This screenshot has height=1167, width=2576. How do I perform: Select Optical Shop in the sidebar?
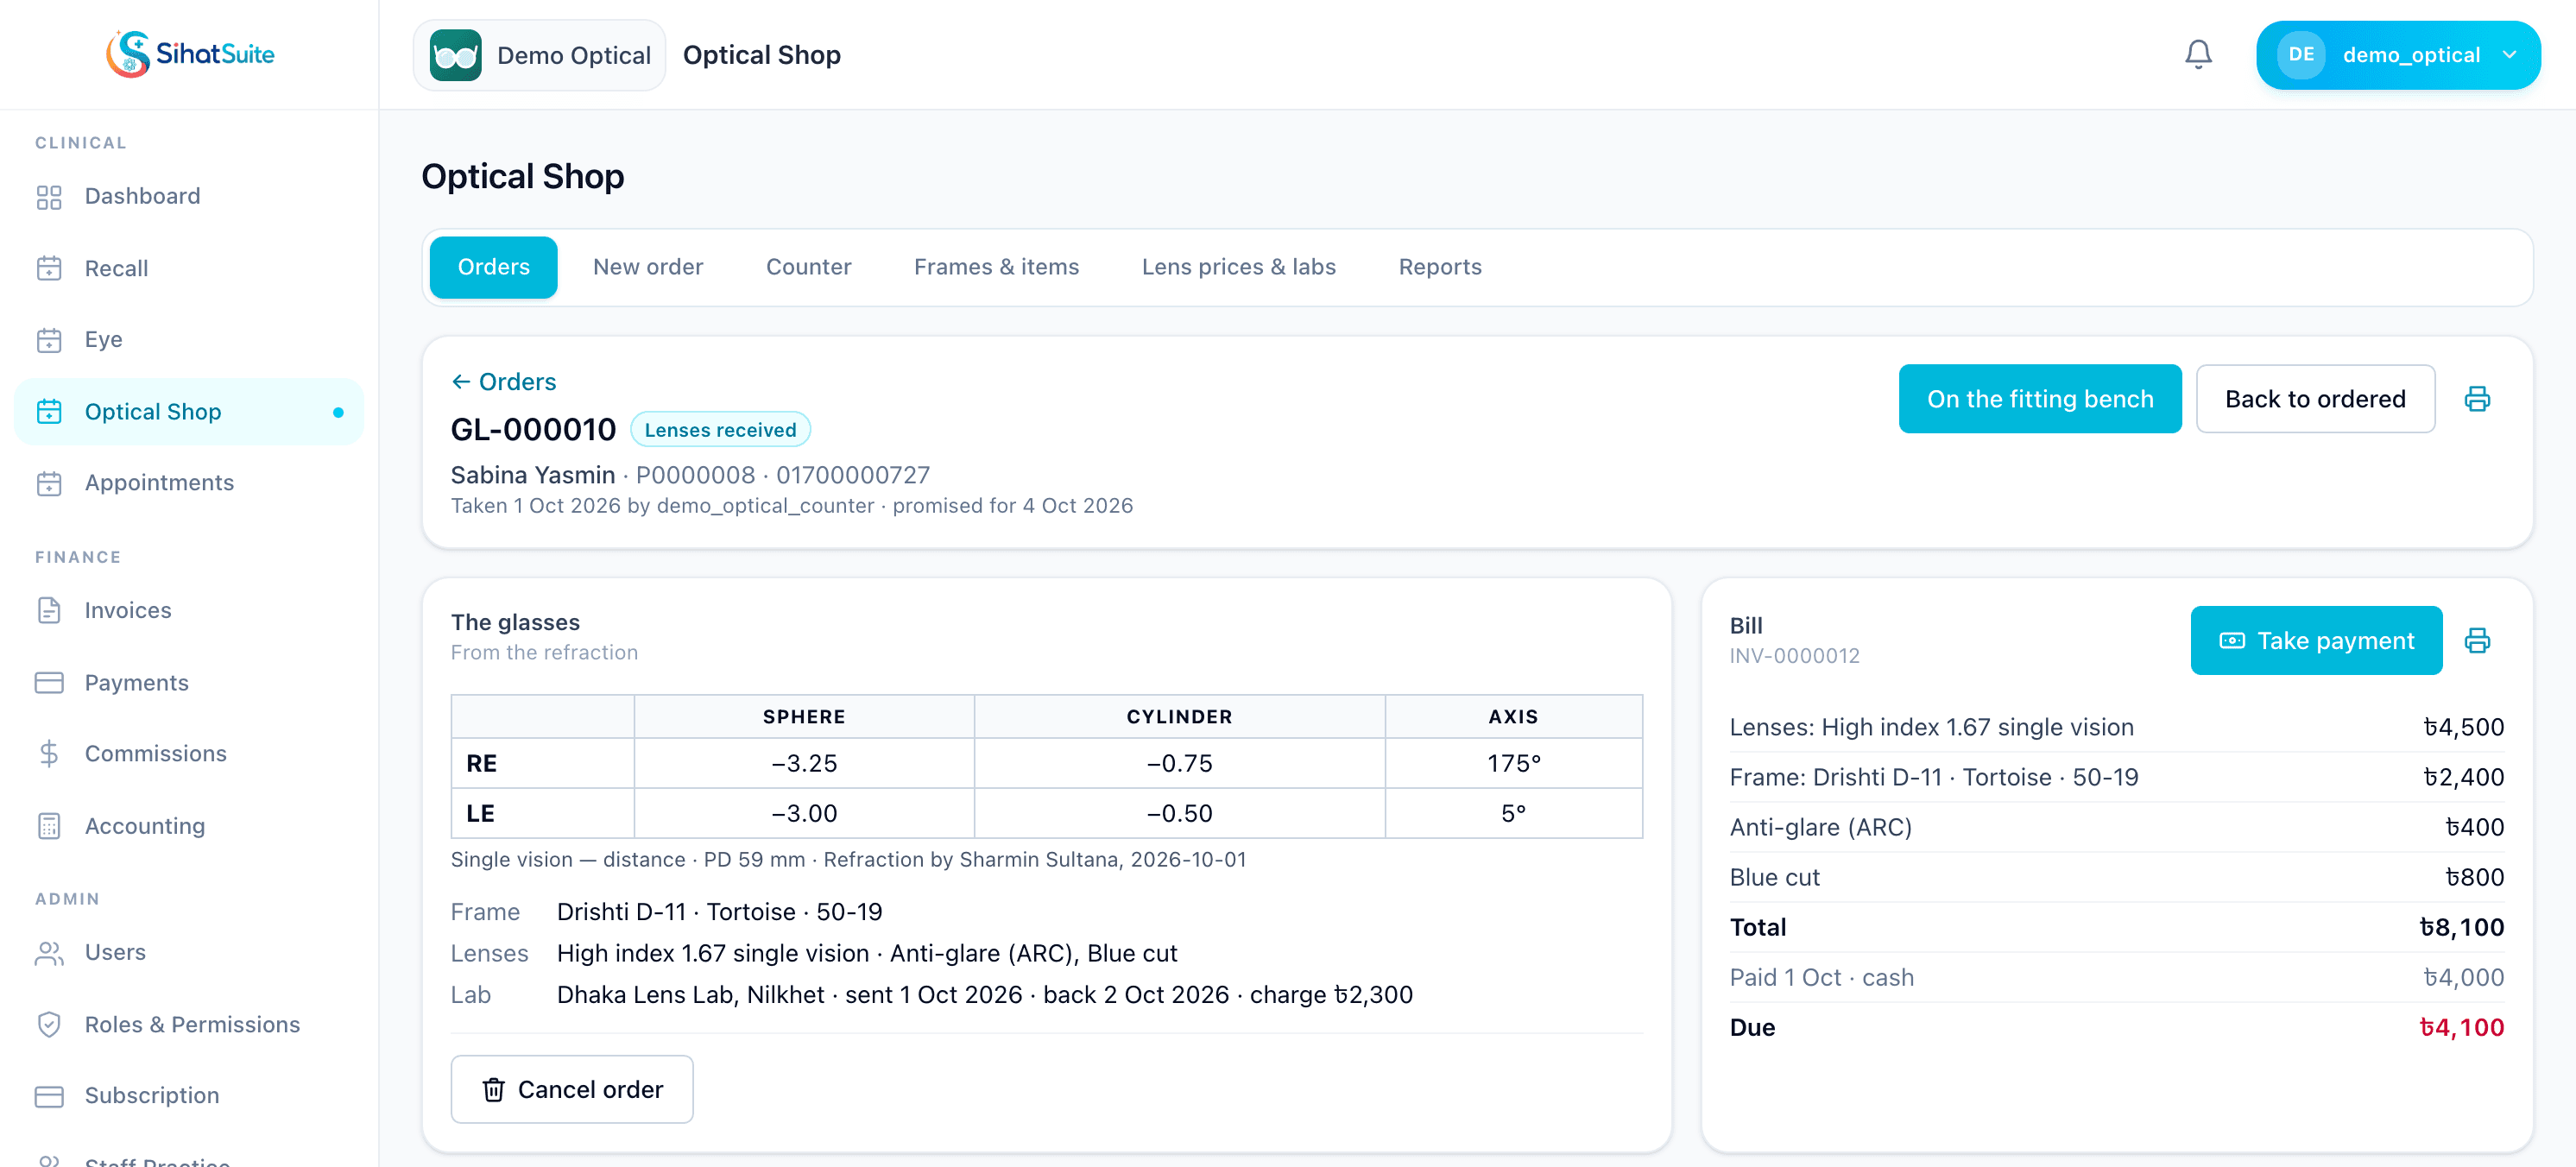(x=189, y=411)
